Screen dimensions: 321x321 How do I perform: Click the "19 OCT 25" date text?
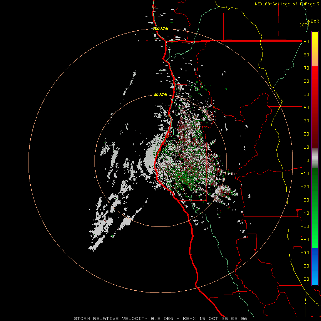[x=214, y=319]
